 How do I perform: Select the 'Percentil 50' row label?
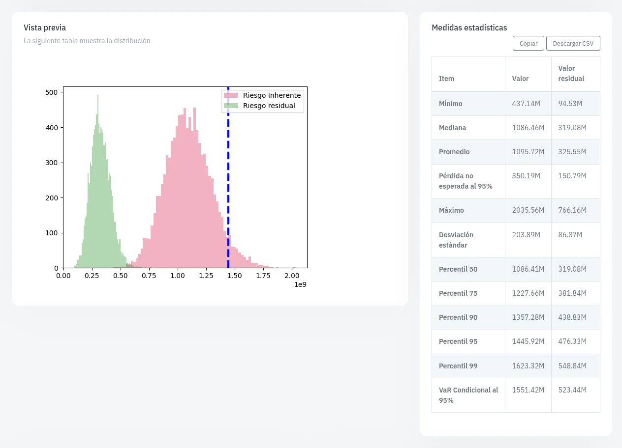pos(458,269)
